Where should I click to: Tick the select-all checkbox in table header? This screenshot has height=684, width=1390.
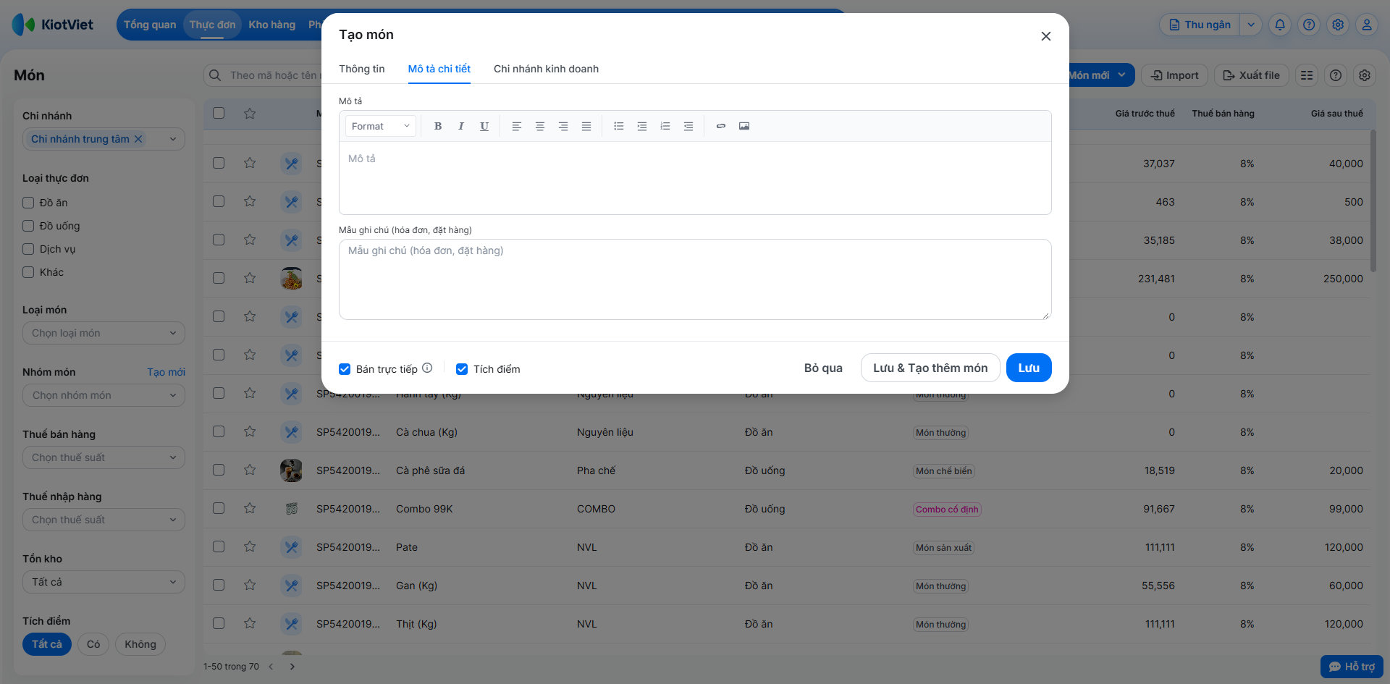tap(219, 113)
